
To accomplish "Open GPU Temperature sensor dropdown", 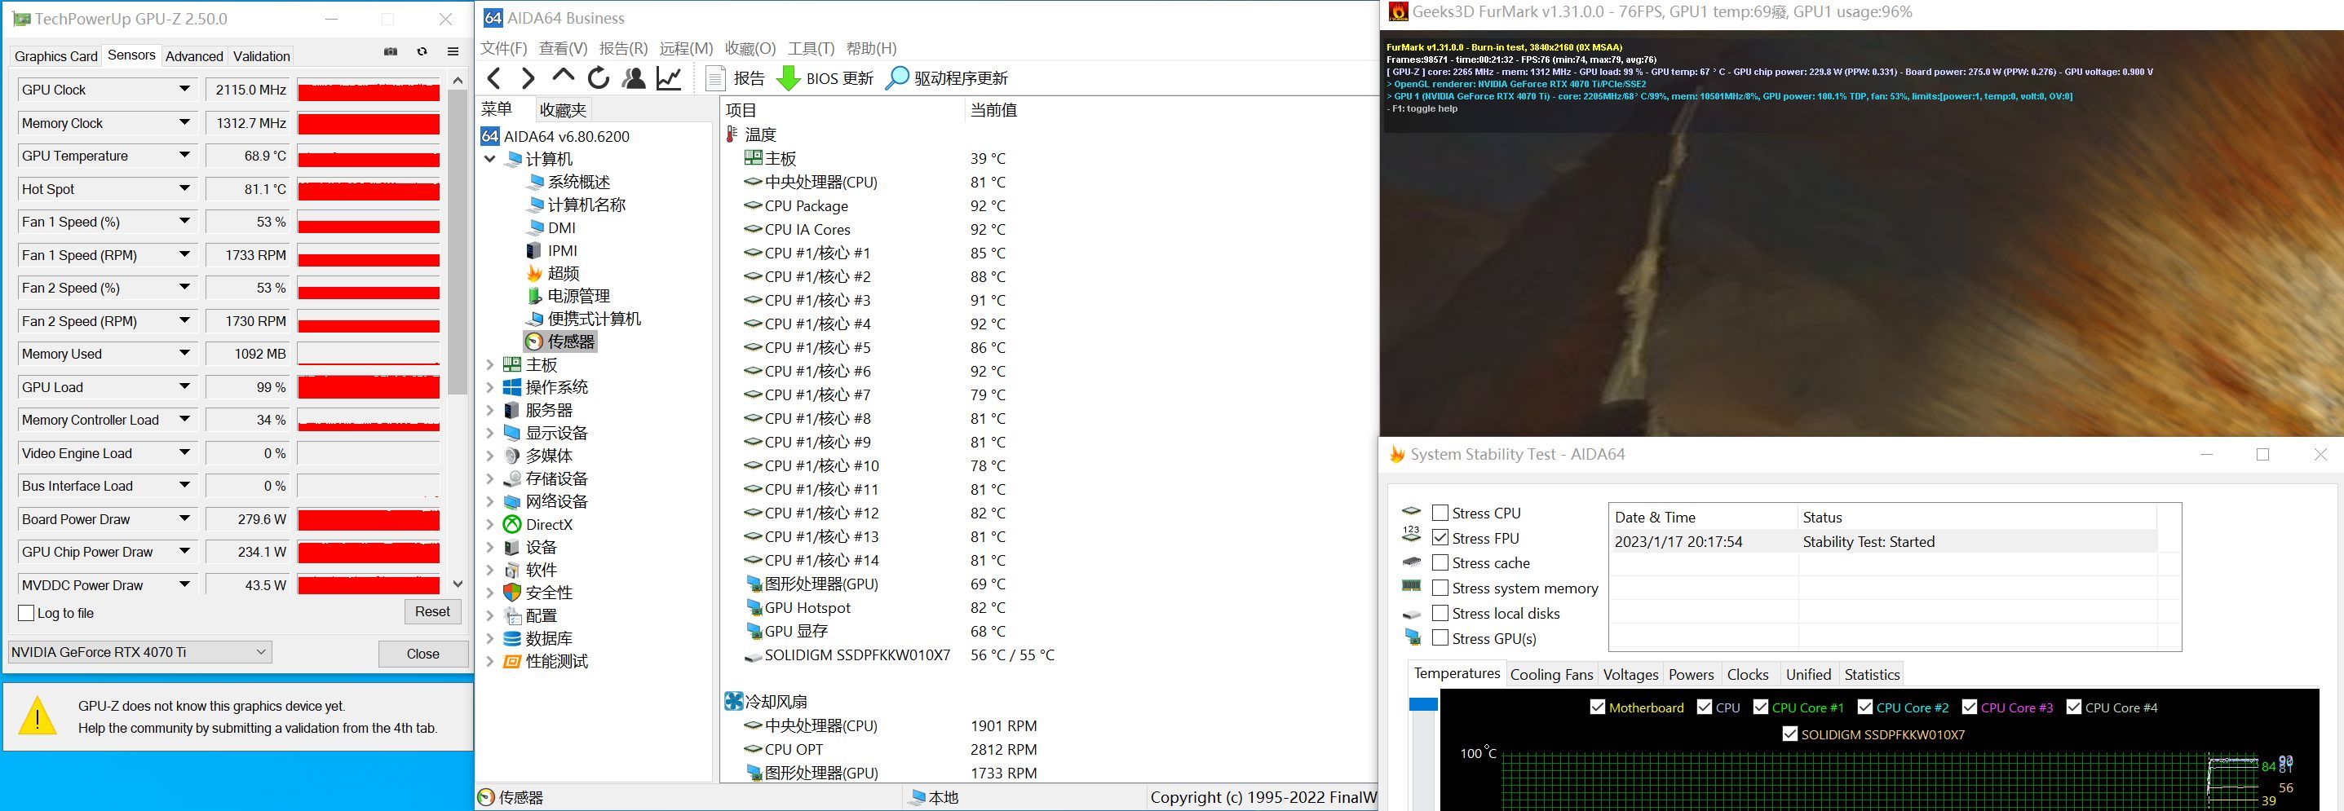I will 184,156.
